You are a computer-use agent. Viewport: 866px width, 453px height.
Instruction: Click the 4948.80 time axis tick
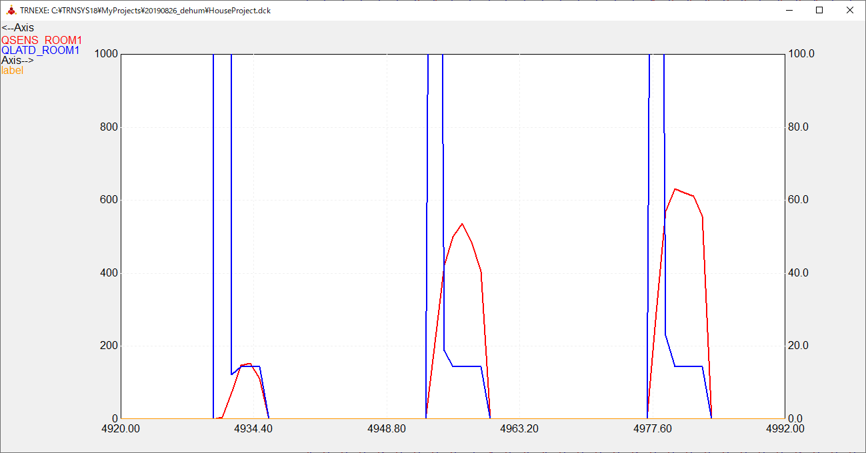click(387, 428)
